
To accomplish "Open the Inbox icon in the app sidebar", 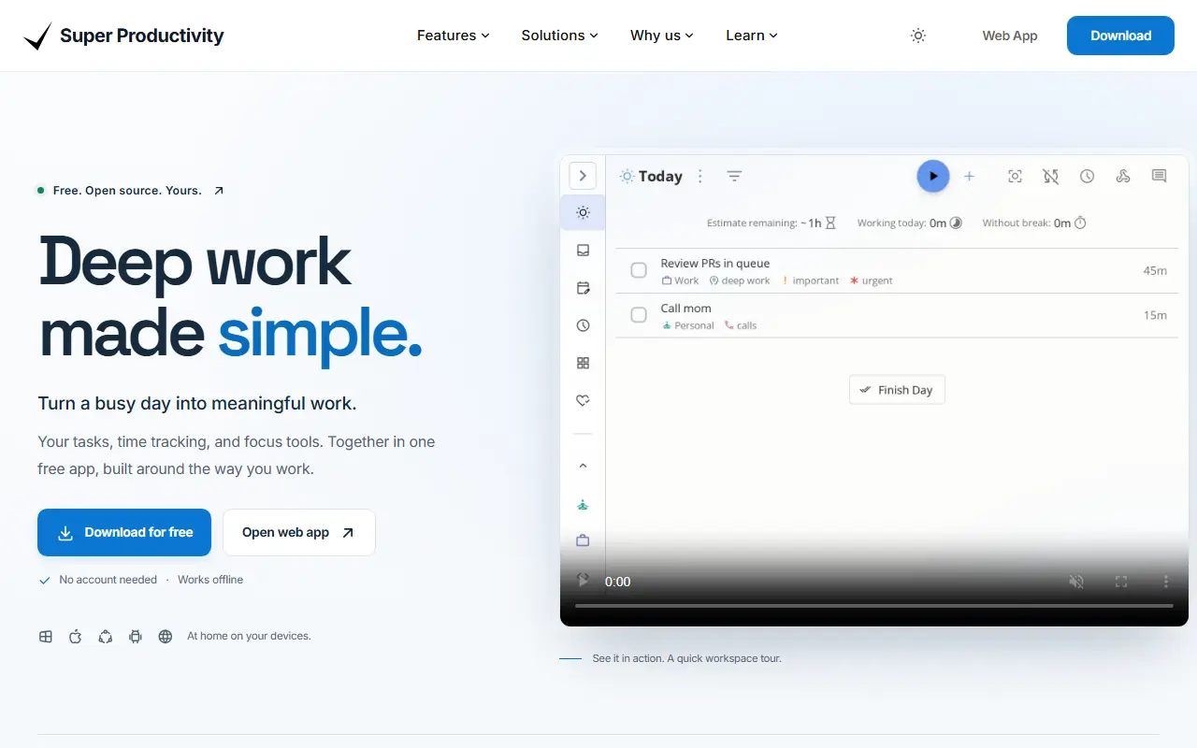I will (583, 251).
